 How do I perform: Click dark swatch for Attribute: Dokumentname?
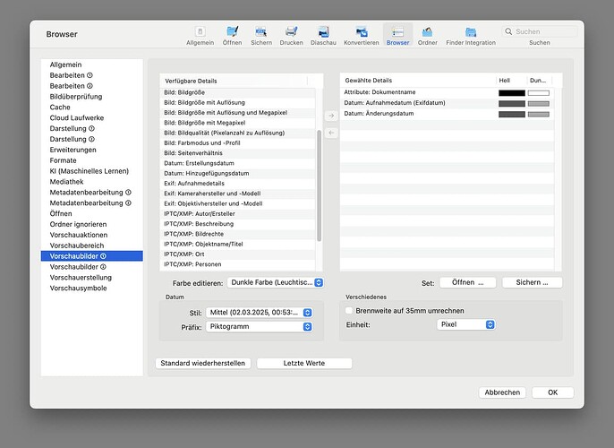(539, 93)
